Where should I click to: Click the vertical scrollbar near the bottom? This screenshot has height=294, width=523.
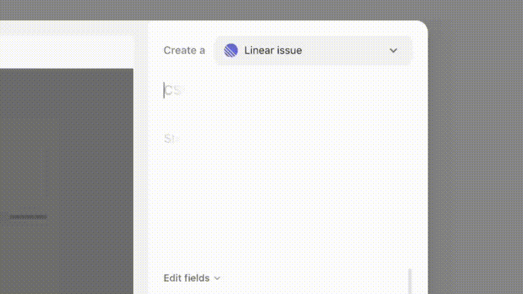click(410, 281)
